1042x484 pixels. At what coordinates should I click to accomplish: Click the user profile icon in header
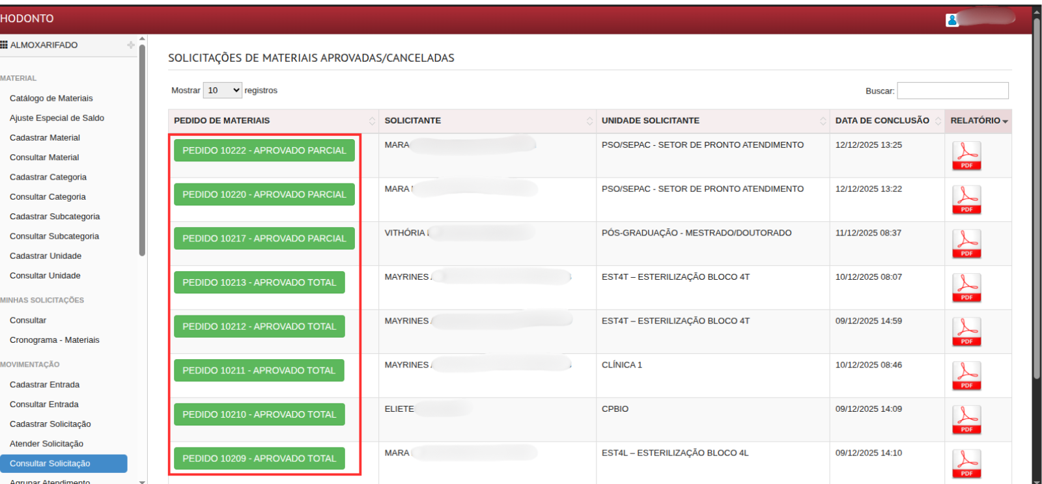pyautogui.click(x=952, y=20)
